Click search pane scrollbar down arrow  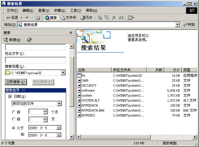[72, 137]
